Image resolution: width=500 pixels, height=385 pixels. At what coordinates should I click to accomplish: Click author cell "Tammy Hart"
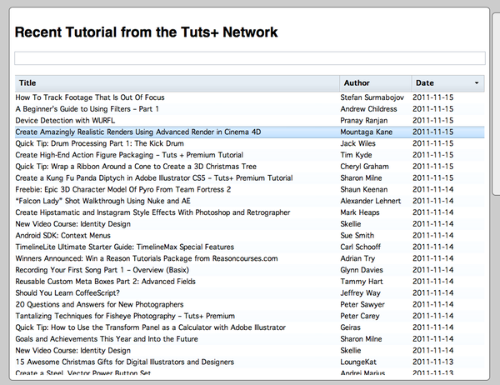pyautogui.click(x=362, y=282)
